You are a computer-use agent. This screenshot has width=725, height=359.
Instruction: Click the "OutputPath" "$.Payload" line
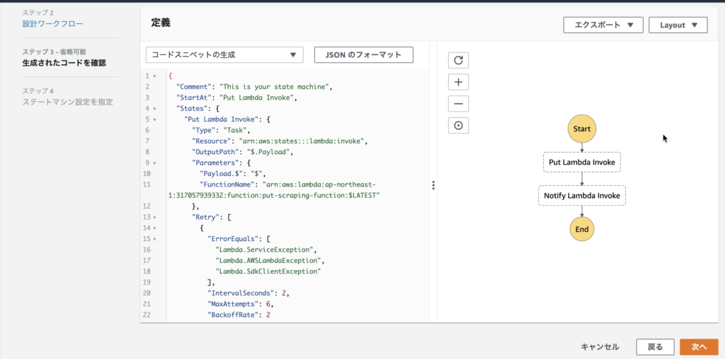(243, 152)
